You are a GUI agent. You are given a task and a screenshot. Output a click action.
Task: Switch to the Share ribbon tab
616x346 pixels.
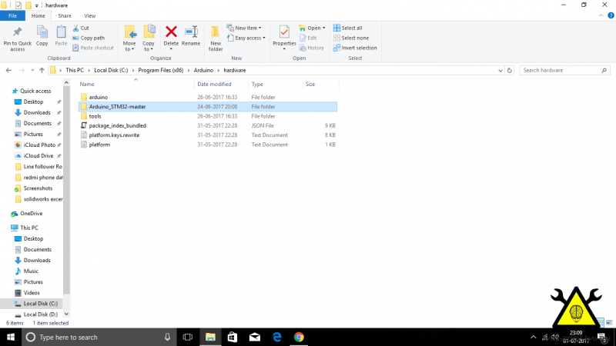pyautogui.click(x=65, y=15)
